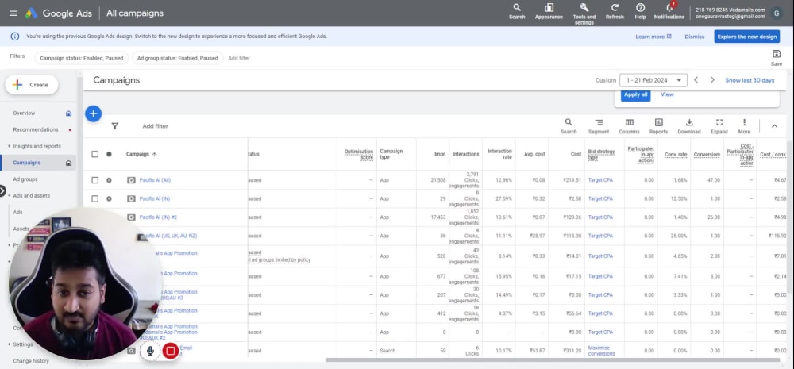
Task: Open Notifications bell
Action: [x=669, y=11]
